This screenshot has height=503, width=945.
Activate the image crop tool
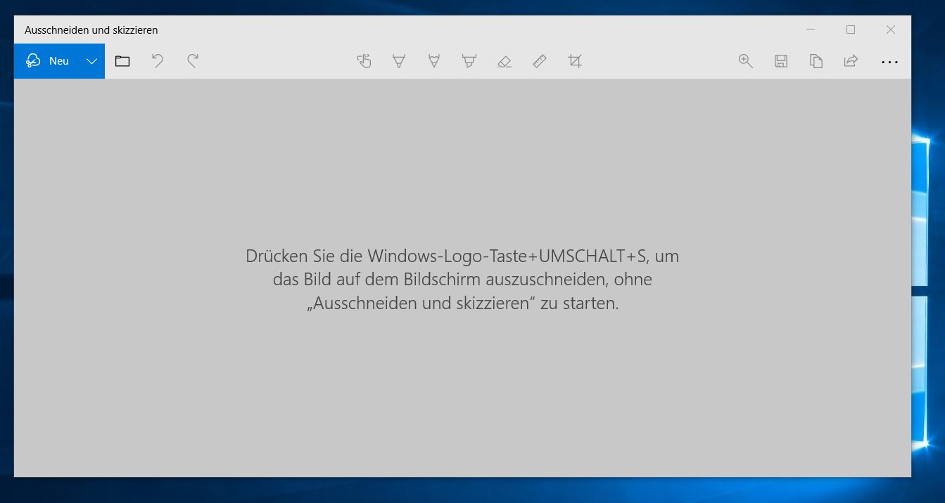575,61
